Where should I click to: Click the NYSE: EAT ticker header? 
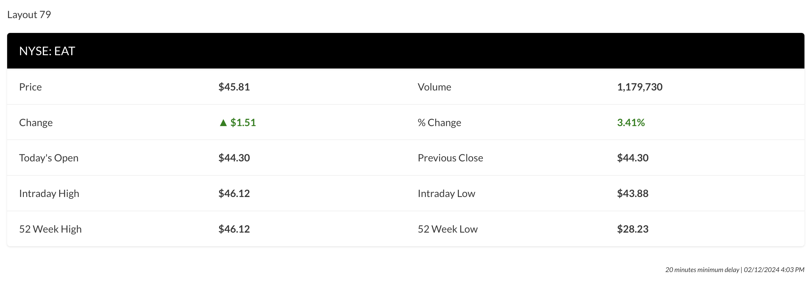(x=47, y=51)
